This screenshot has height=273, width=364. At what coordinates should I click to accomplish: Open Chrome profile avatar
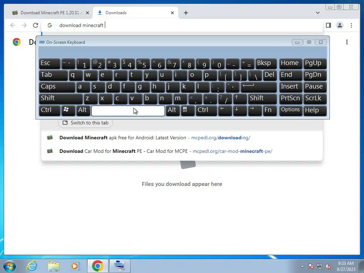click(339, 25)
